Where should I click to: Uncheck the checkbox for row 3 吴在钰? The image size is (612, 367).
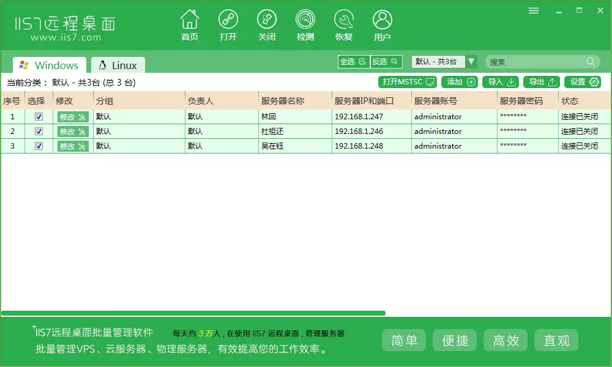(39, 146)
